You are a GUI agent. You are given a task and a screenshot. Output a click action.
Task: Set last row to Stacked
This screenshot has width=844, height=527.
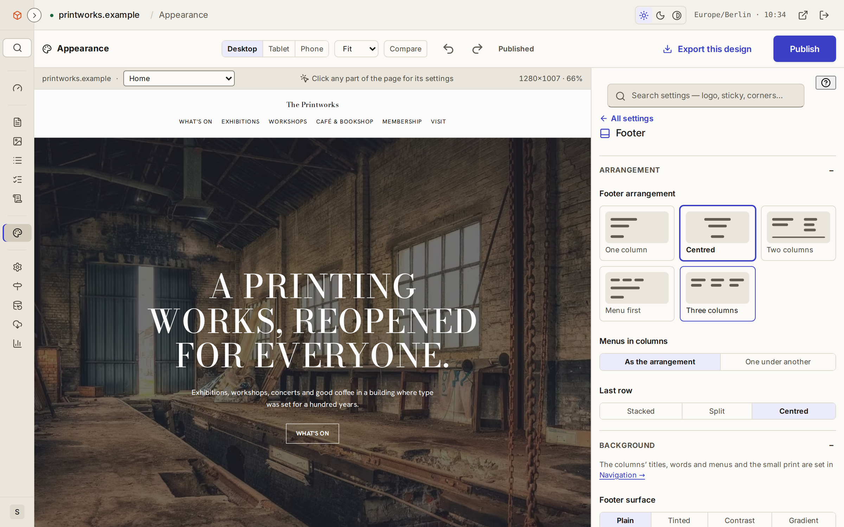[x=641, y=411]
